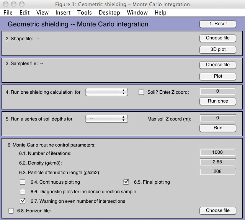Click Run once for shielding calculation
245x220 pixels.
coord(218,101)
